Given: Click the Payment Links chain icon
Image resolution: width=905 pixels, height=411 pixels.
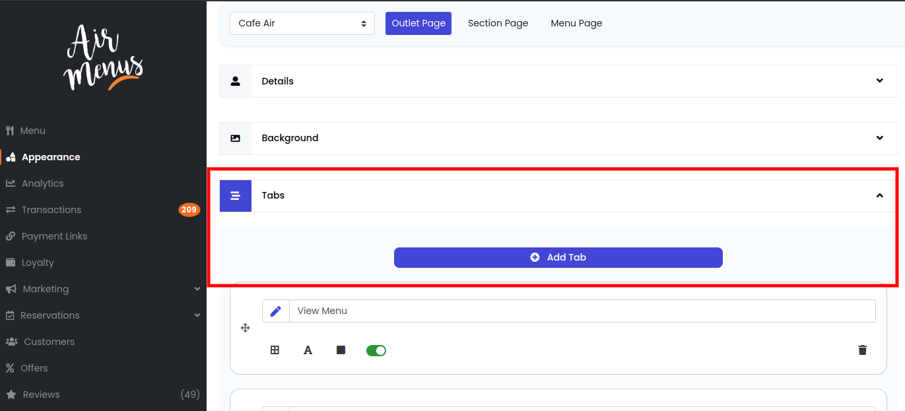Looking at the screenshot, I should (x=11, y=236).
